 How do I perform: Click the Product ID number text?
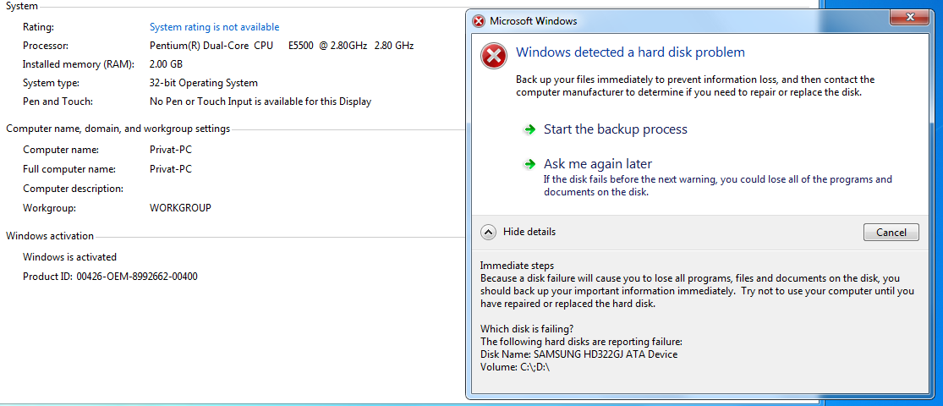pyautogui.click(x=137, y=277)
